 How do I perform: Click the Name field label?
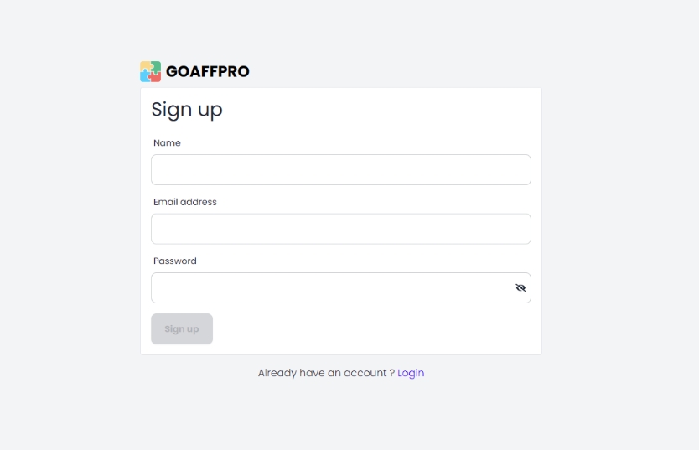[167, 143]
